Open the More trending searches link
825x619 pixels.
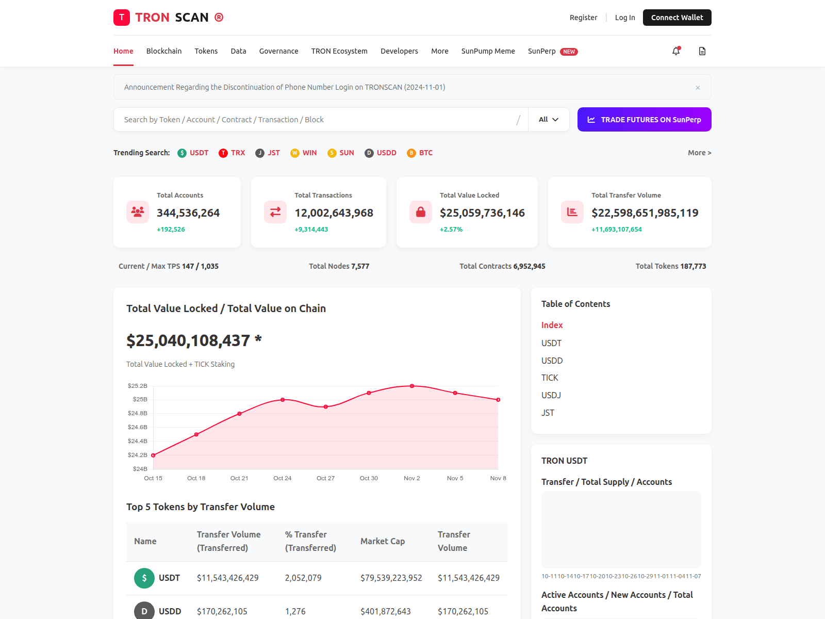tap(700, 153)
